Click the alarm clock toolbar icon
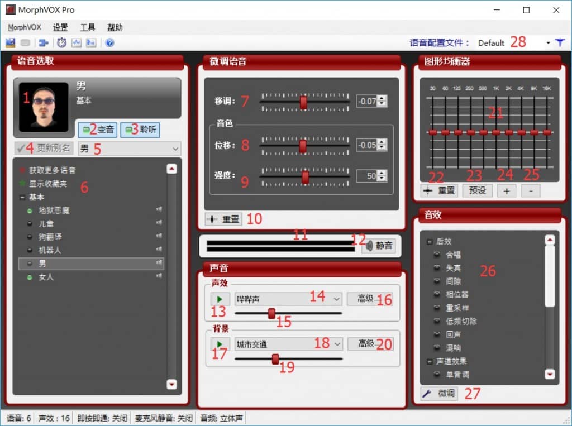 point(61,42)
